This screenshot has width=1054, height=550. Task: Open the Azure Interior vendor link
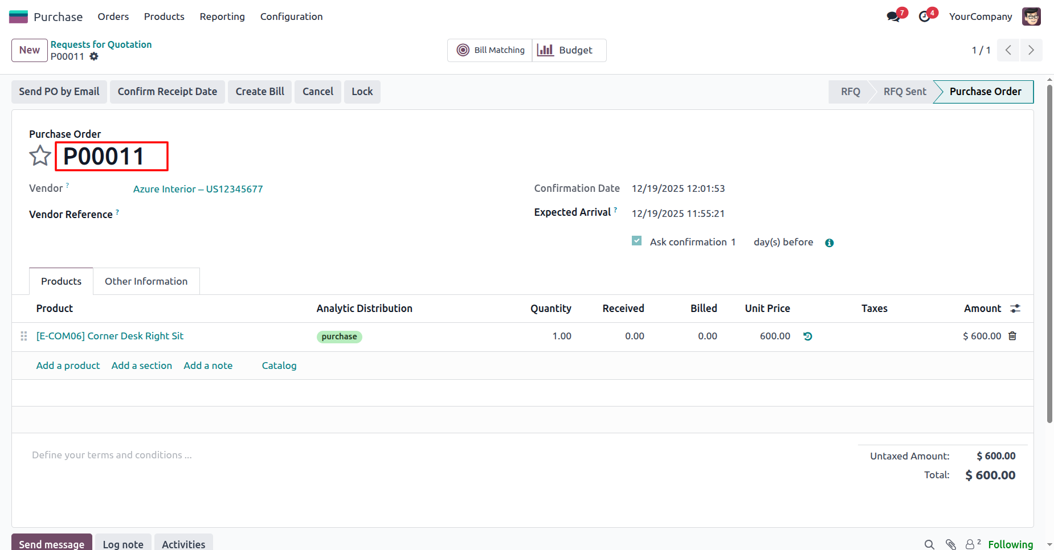pyautogui.click(x=198, y=189)
